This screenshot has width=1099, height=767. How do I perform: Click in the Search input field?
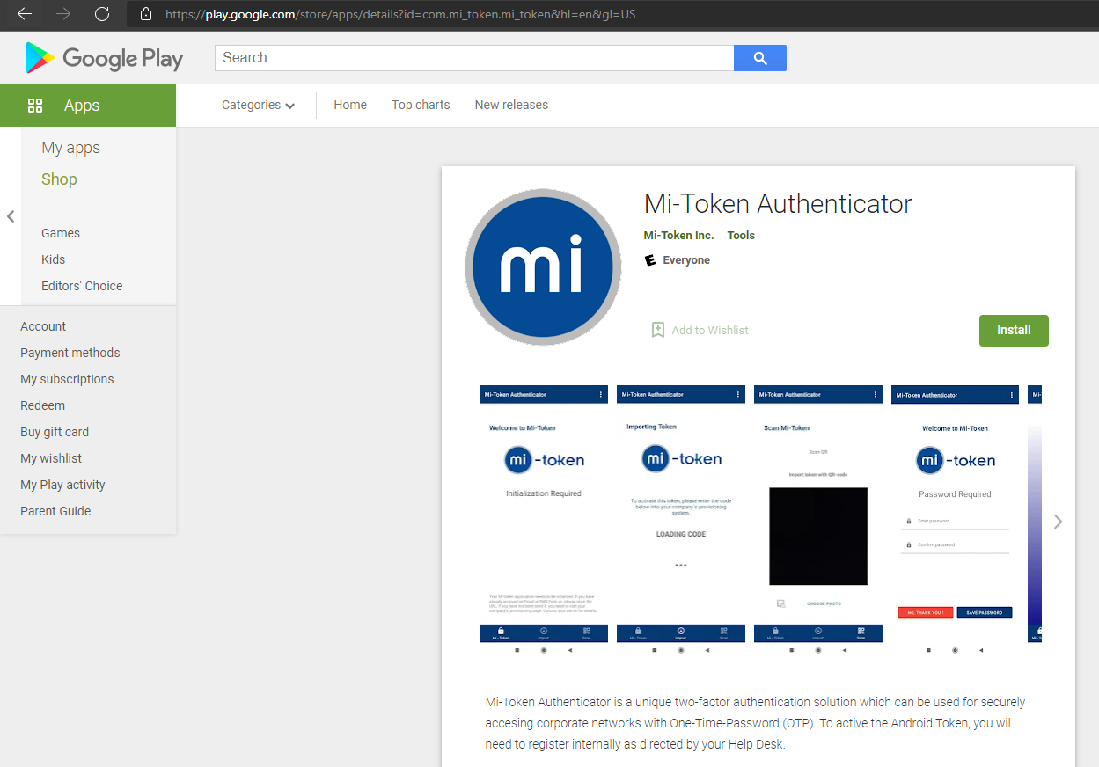point(474,58)
